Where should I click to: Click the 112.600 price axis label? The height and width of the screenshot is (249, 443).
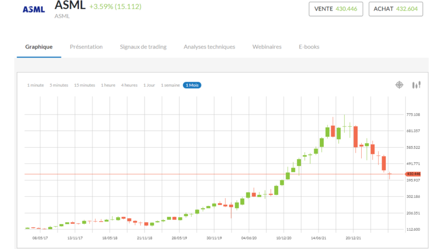[x=413, y=230]
